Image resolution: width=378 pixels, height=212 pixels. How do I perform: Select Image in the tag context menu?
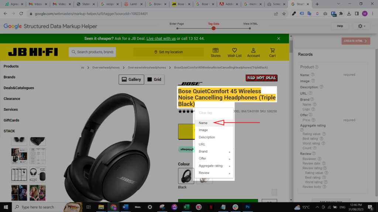point(214,130)
